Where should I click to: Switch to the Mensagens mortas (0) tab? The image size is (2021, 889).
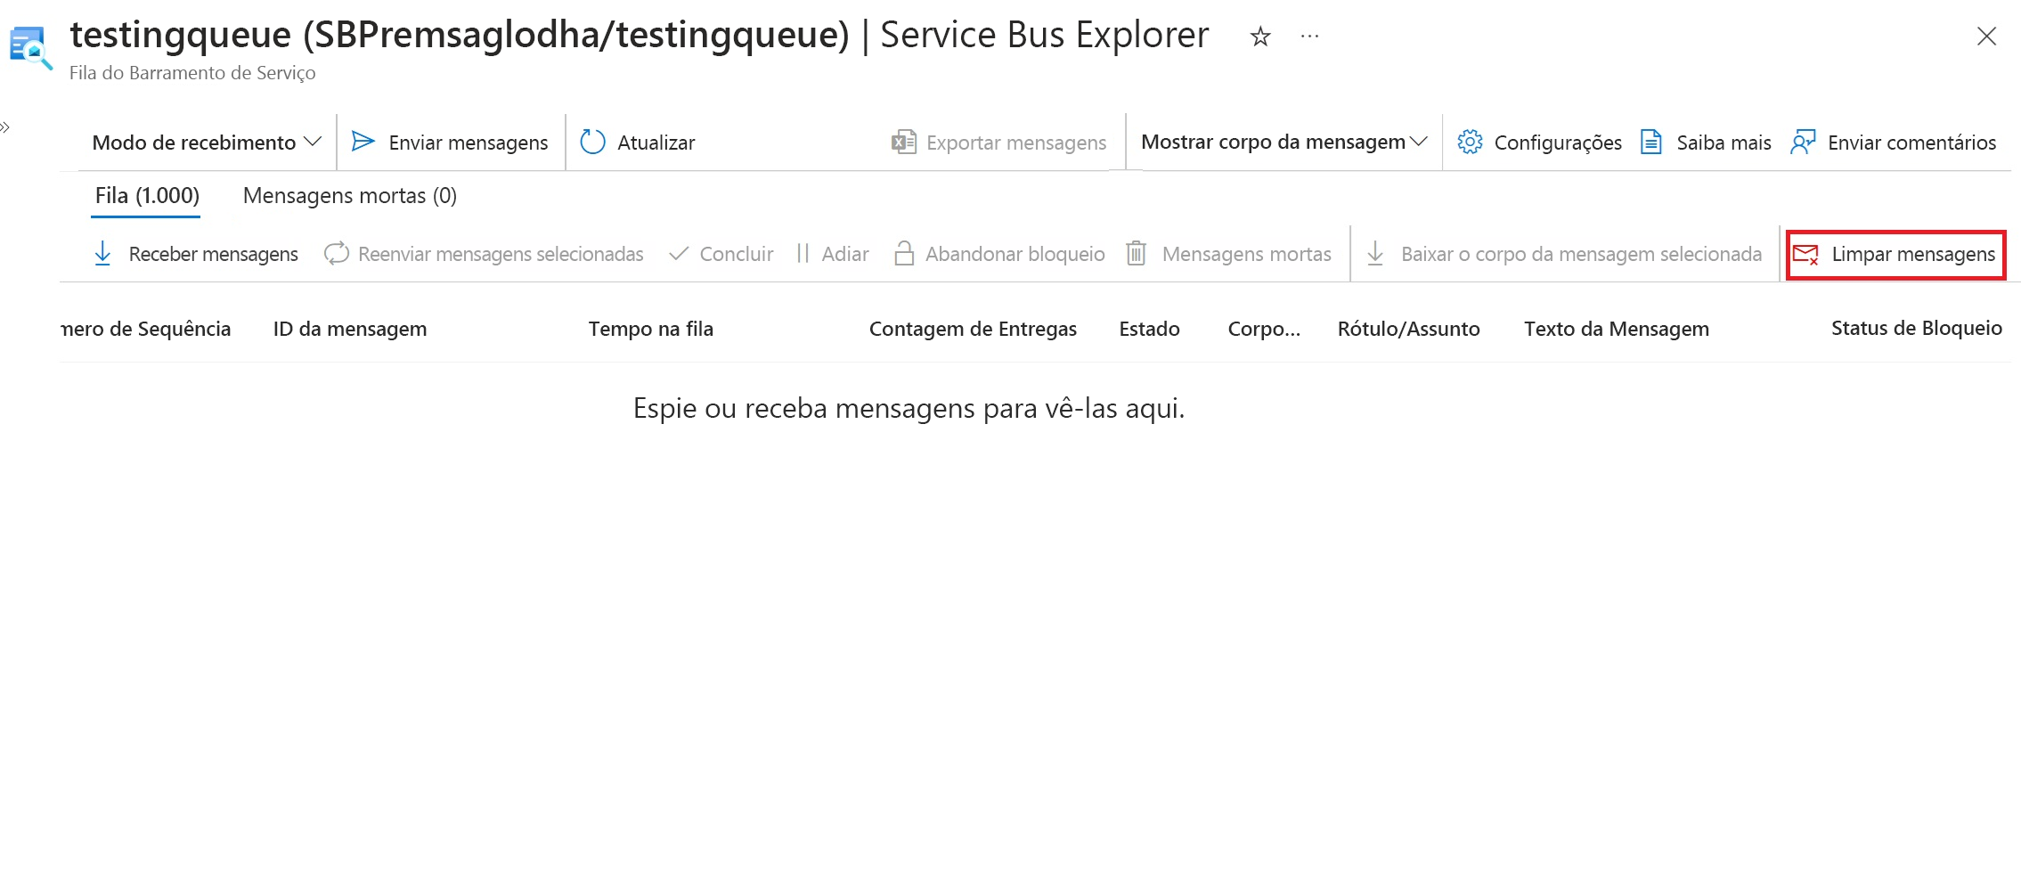coord(350,196)
